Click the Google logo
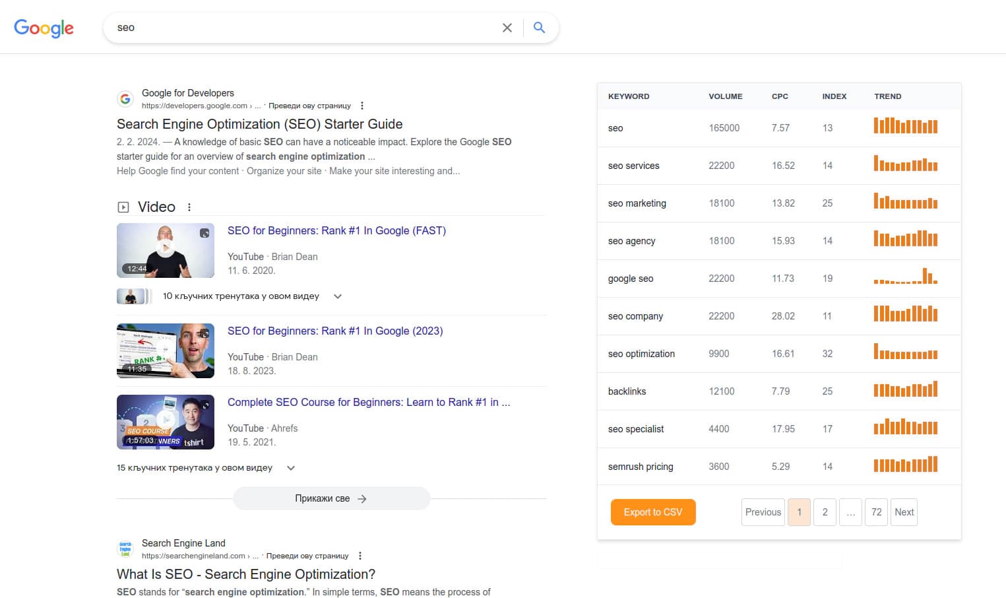 click(44, 28)
